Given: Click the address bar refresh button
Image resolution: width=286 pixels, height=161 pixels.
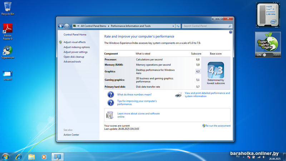Looking at the screenshot, I should (178, 26).
